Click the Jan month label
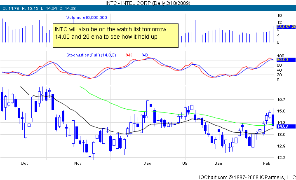The image size is (296, 180). pyautogui.click(x=218, y=164)
